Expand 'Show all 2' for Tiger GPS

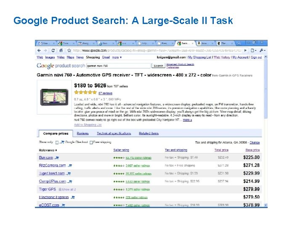67,190
